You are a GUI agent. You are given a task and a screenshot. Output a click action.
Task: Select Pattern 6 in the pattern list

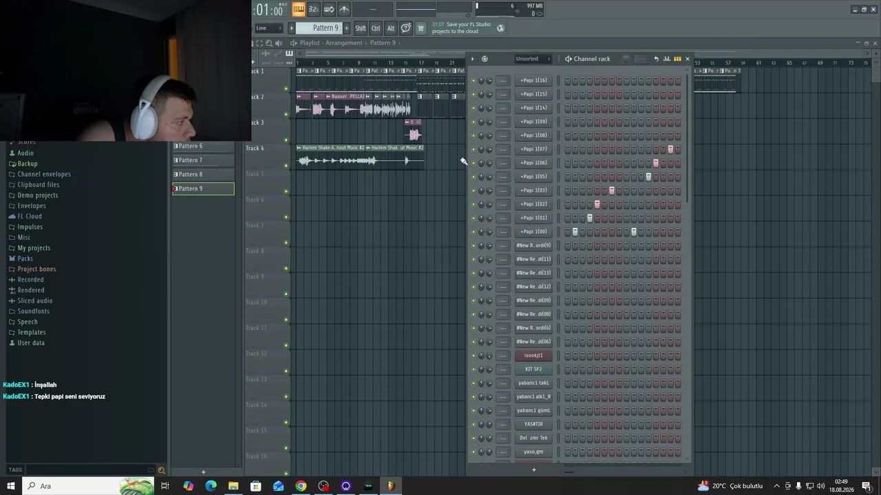pos(203,146)
